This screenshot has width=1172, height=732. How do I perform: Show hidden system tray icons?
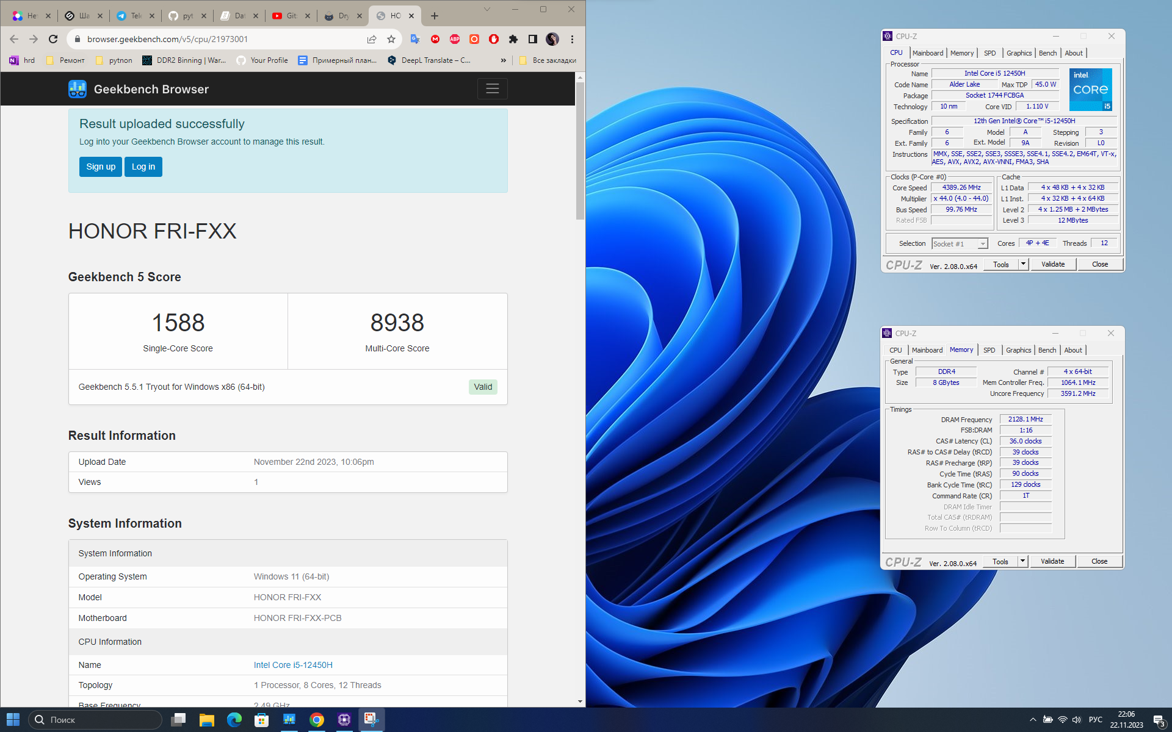click(x=1033, y=720)
